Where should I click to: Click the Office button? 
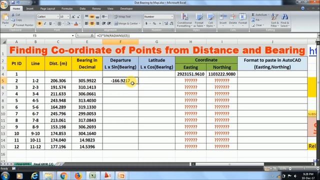pos(4,4)
